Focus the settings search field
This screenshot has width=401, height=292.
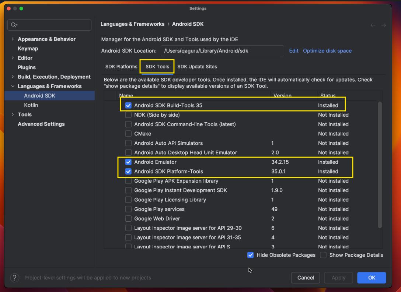[49, 25]
